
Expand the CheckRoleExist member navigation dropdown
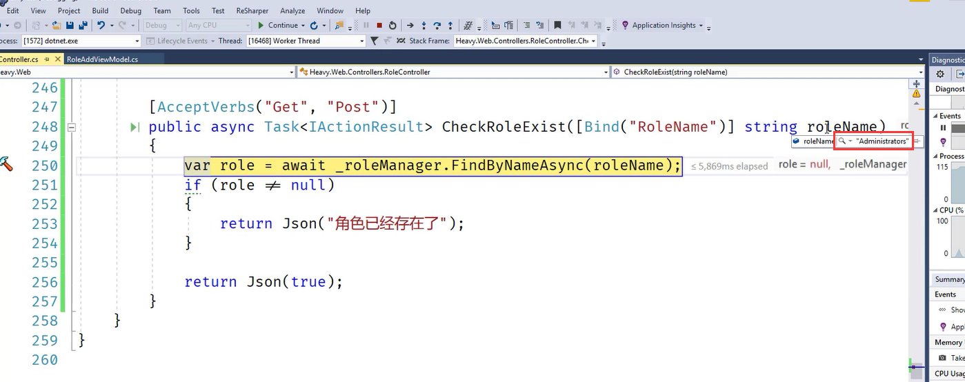(920, 72)
